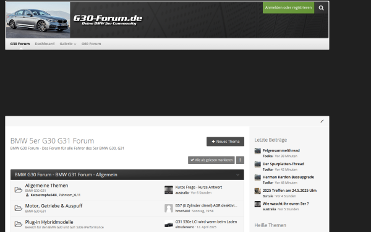Click avatar beside Harman Kardon Bassupgrade
The image size is (371, 232).
[257, 178]
